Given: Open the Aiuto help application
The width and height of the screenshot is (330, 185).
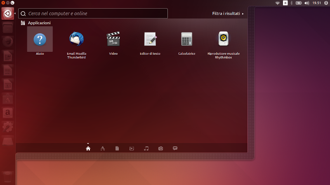Looking at the screenshot, I should pos(40,40).
